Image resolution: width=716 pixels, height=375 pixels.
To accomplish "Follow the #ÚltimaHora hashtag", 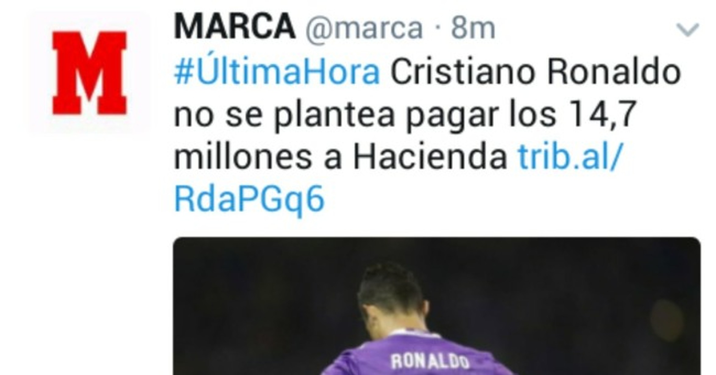I will (277, 72).
